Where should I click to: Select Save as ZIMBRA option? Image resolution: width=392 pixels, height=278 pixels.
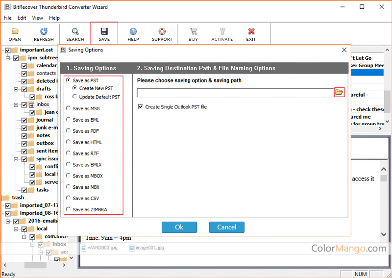click(x=68, y=209)
